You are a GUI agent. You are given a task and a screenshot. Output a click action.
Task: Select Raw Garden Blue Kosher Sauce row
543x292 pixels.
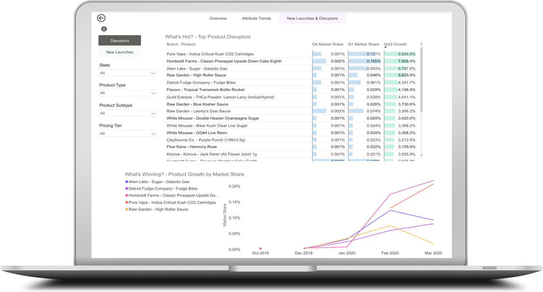pos(291,104)
